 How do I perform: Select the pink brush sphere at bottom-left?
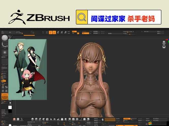[x=14, y=119]
